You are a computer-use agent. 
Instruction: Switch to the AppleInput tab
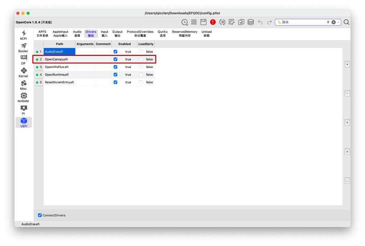coord(61,34)
